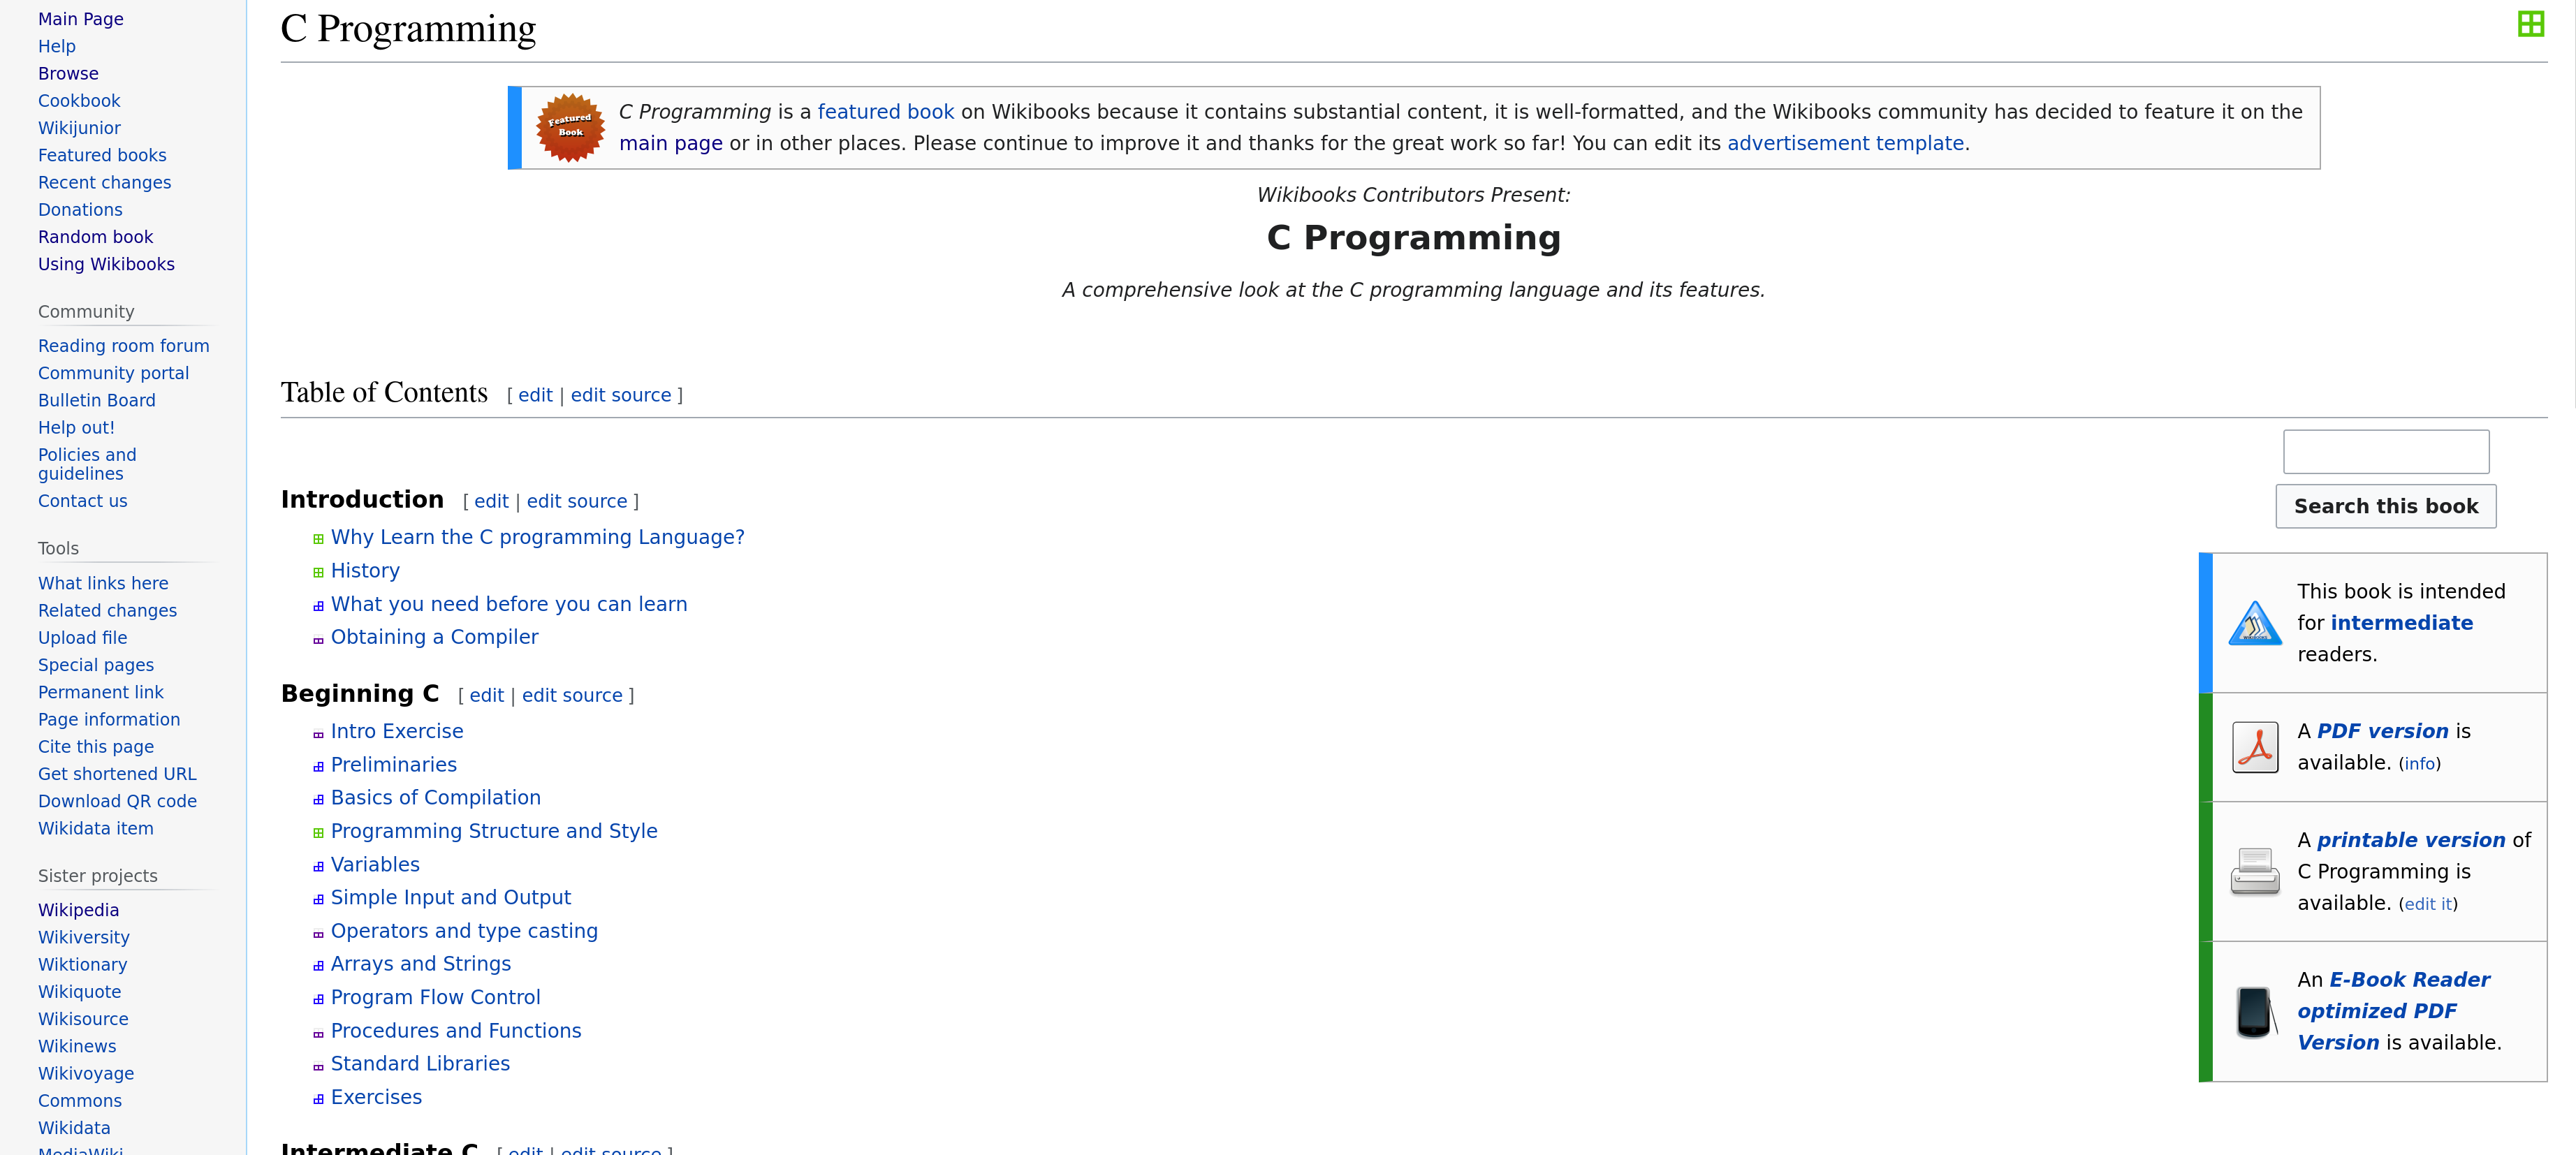Screen dimensions: 2576x1155
Task: Open What links here tool
Action: pos(103,583)
